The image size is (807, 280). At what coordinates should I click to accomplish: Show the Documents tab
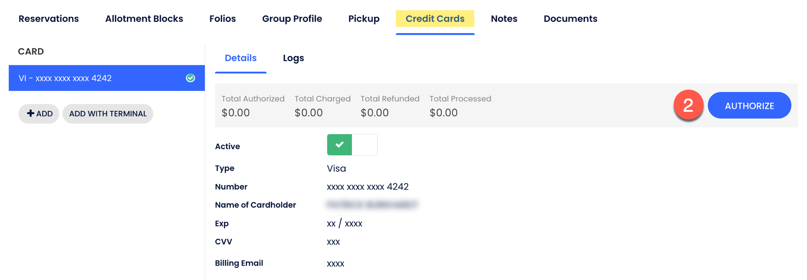click(x=570, y=19)
